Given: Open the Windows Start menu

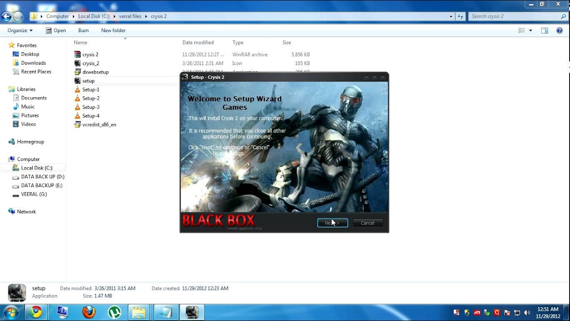Looking at the screenshot, I should (x=10, y=312).
